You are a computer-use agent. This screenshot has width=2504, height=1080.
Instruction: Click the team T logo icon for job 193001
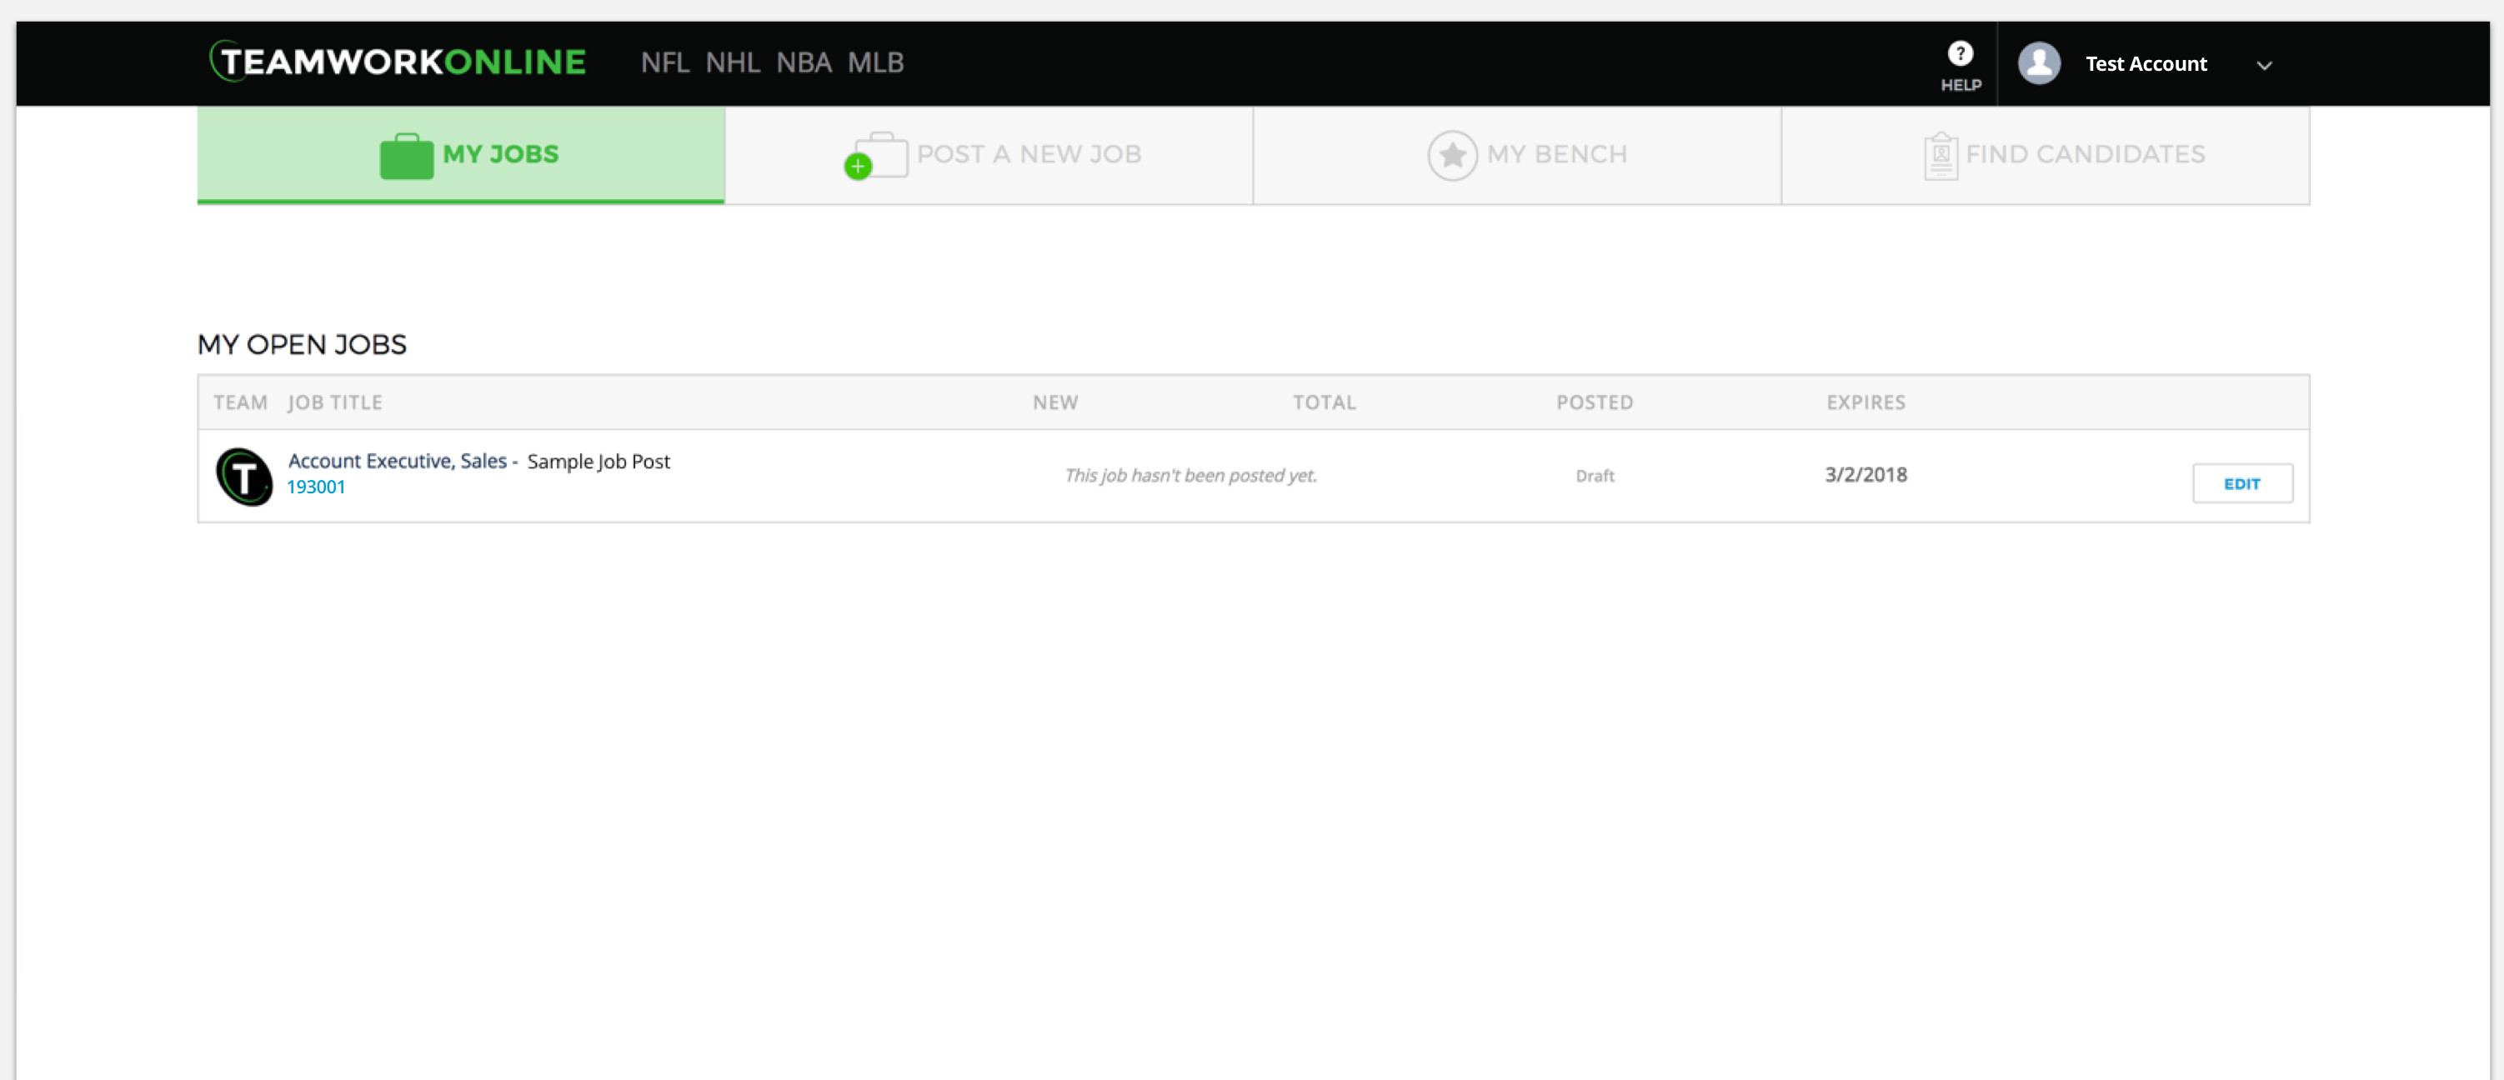tap(241, 476)
